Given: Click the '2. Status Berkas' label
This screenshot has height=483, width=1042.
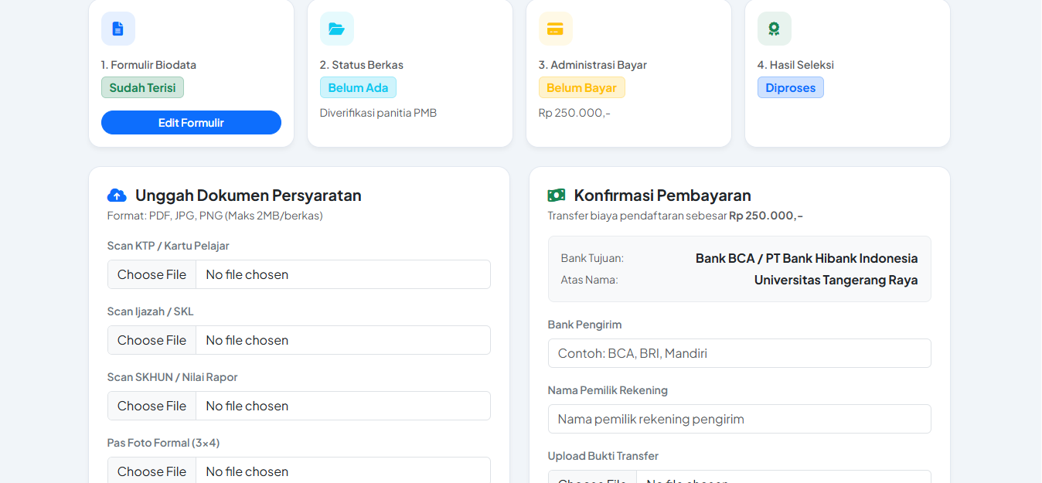Looking at the screenshot, I should pos(362,65).
